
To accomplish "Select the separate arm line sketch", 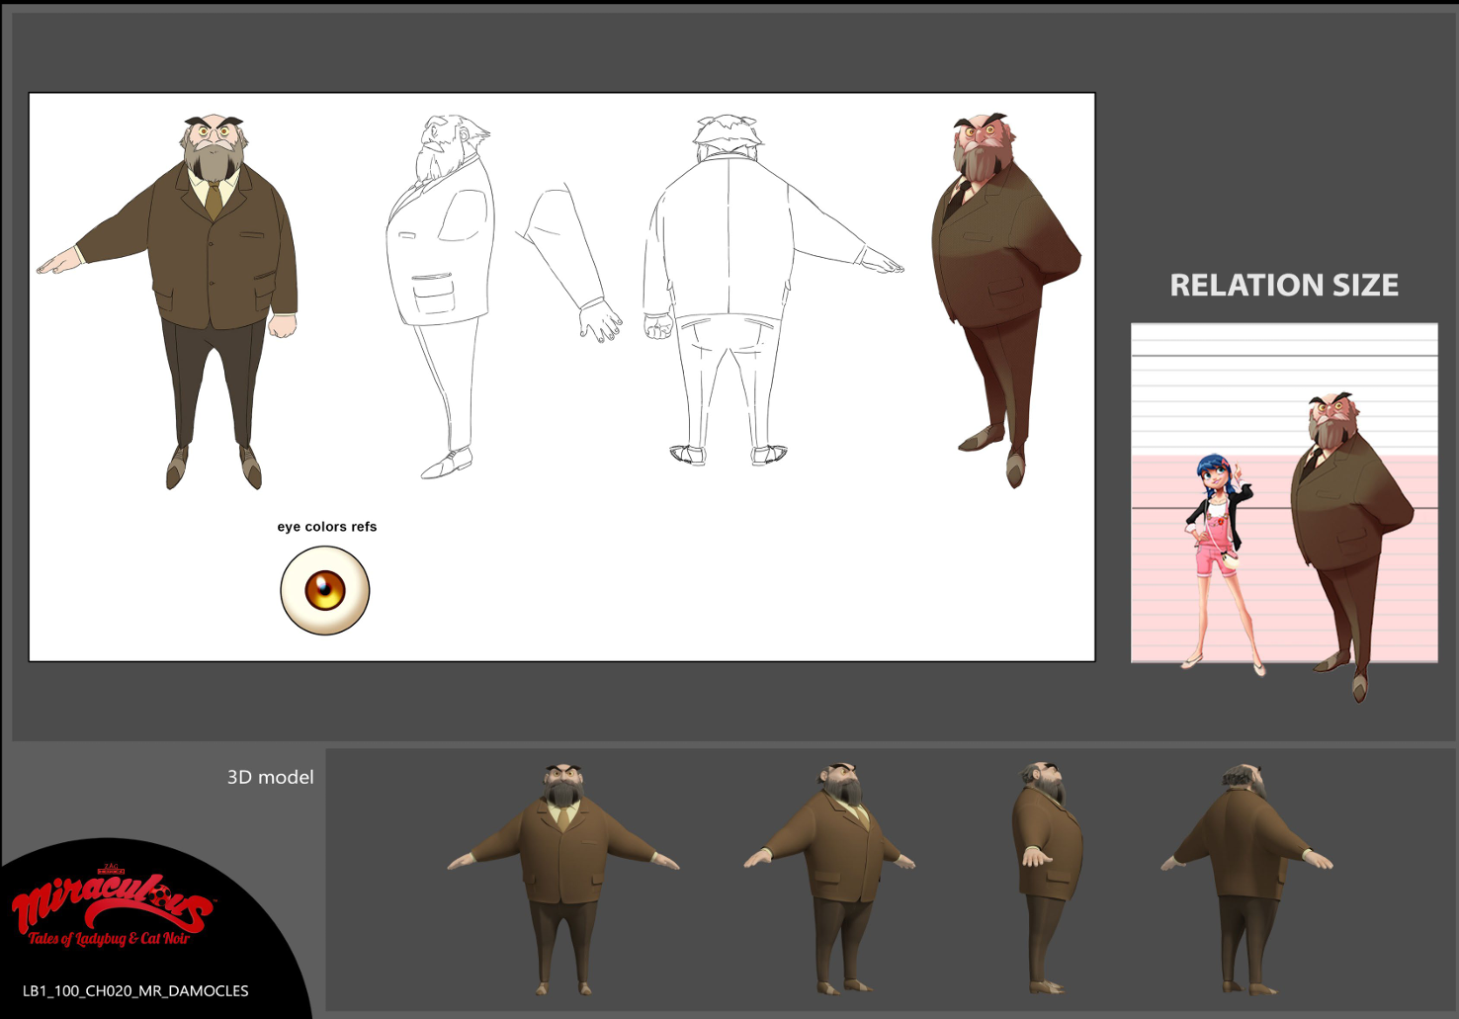I will (569, 263).
